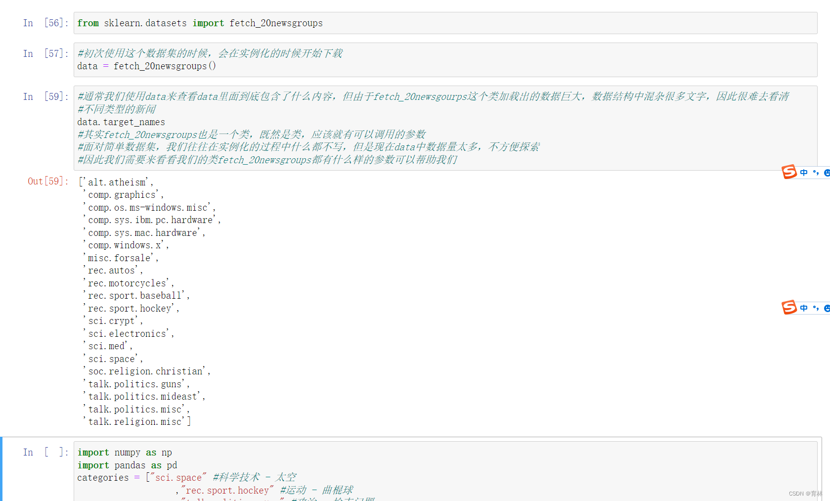Image resolution: width=830 pixels, height=501 pixels.
Task: Click the "rec.sport.hockey" string in categories
Action: click(x=227, y=491)
